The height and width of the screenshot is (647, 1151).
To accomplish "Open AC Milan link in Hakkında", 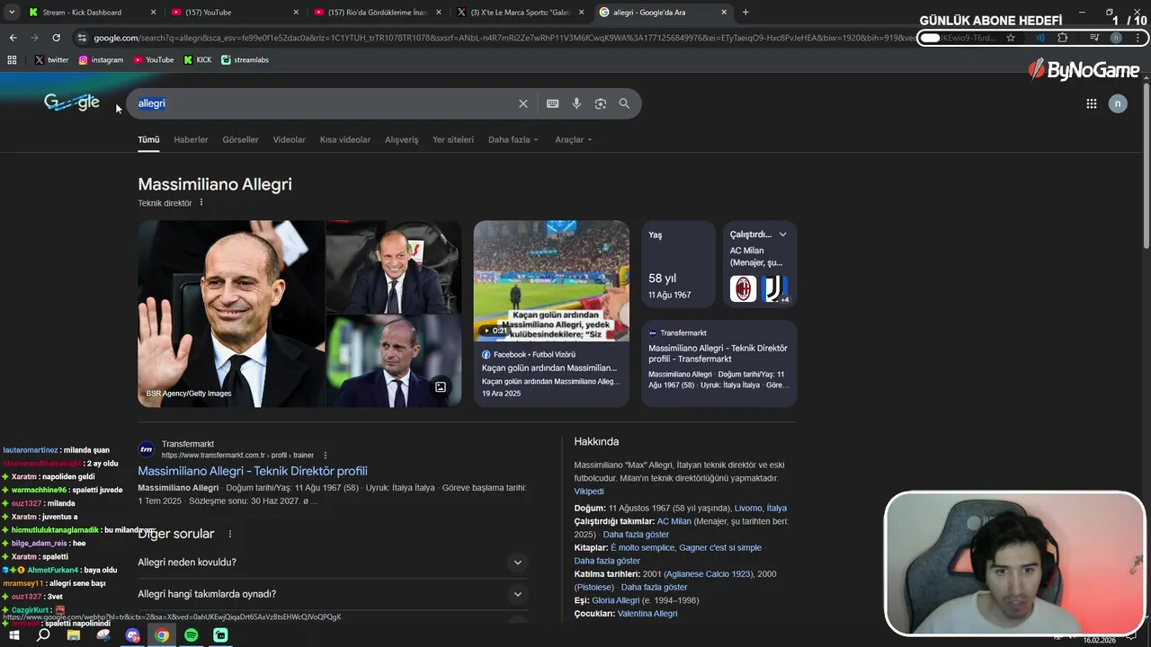I will pos(674,521).
